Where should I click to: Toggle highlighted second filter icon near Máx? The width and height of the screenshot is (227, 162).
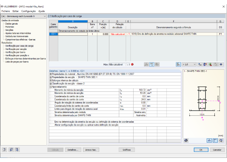(152, 64)
